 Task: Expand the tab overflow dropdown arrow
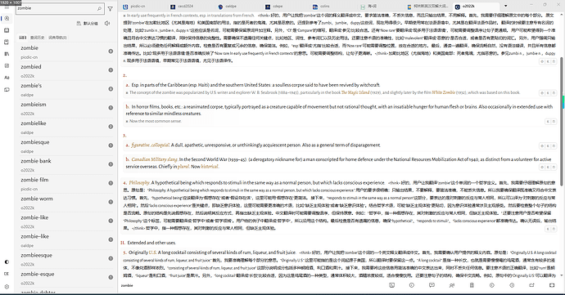[x=505, y=6]
